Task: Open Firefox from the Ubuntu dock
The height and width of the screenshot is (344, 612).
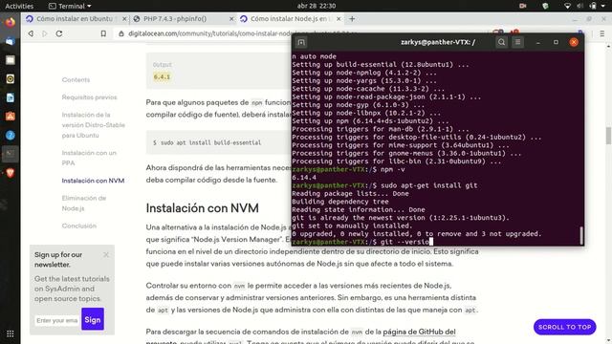Action: pos(11,22)
